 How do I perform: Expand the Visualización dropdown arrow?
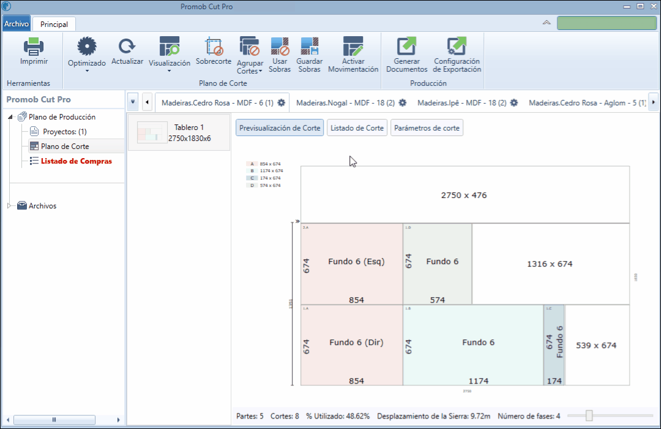click(169, 71)
